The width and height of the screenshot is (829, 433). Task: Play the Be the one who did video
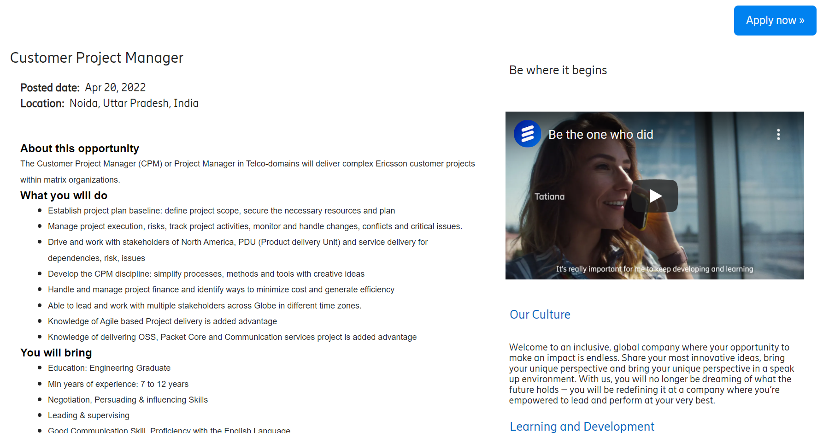[x=655, y=196]
